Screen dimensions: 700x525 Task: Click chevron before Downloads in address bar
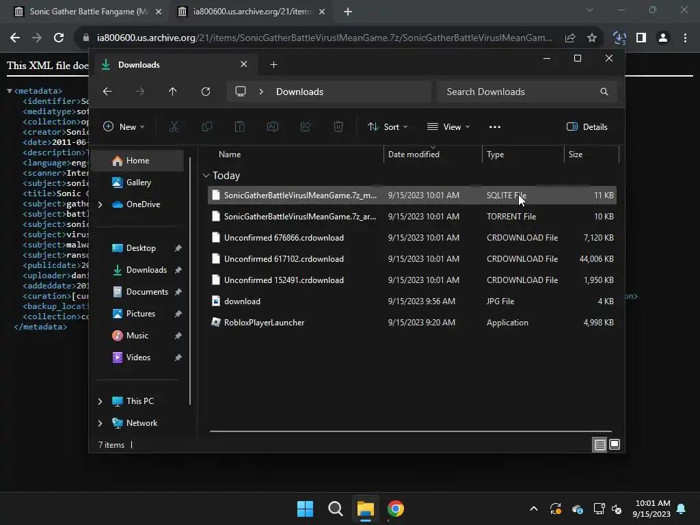[261, 92]
